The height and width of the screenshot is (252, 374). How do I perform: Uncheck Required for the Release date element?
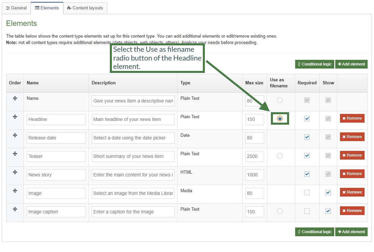[x=307, y=137]
